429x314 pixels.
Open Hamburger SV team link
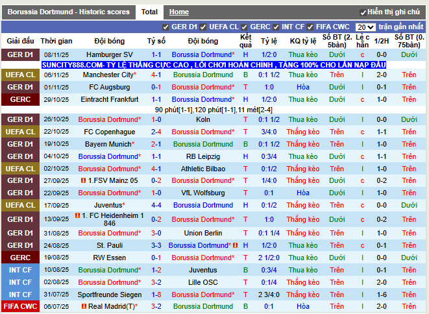tap(110, 54)
